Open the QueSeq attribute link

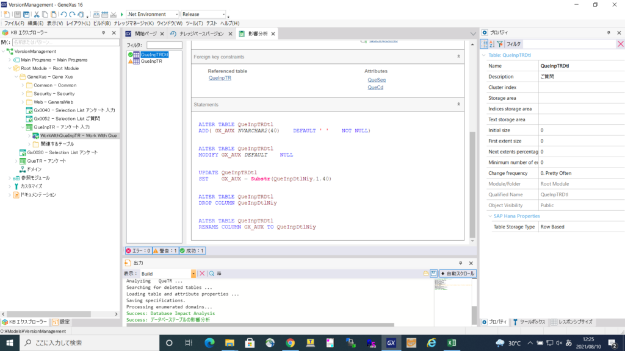376,80
